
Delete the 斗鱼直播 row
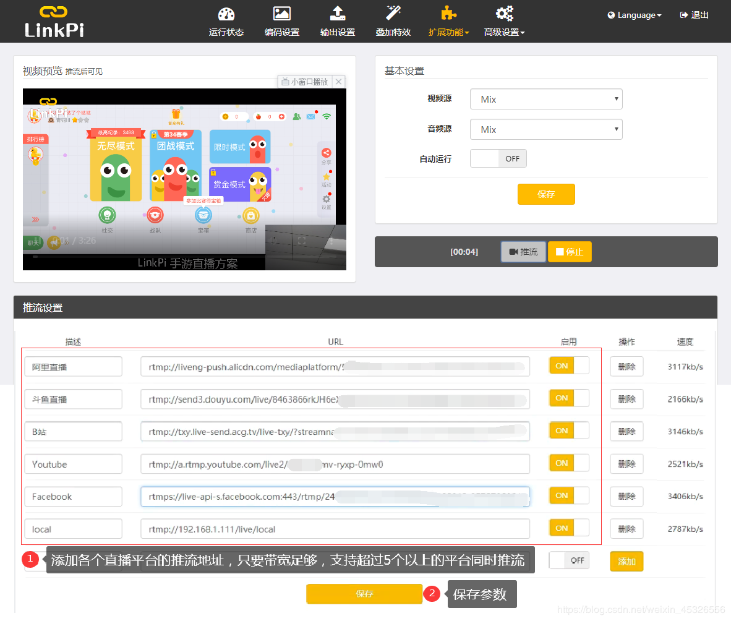pos(626,399)
